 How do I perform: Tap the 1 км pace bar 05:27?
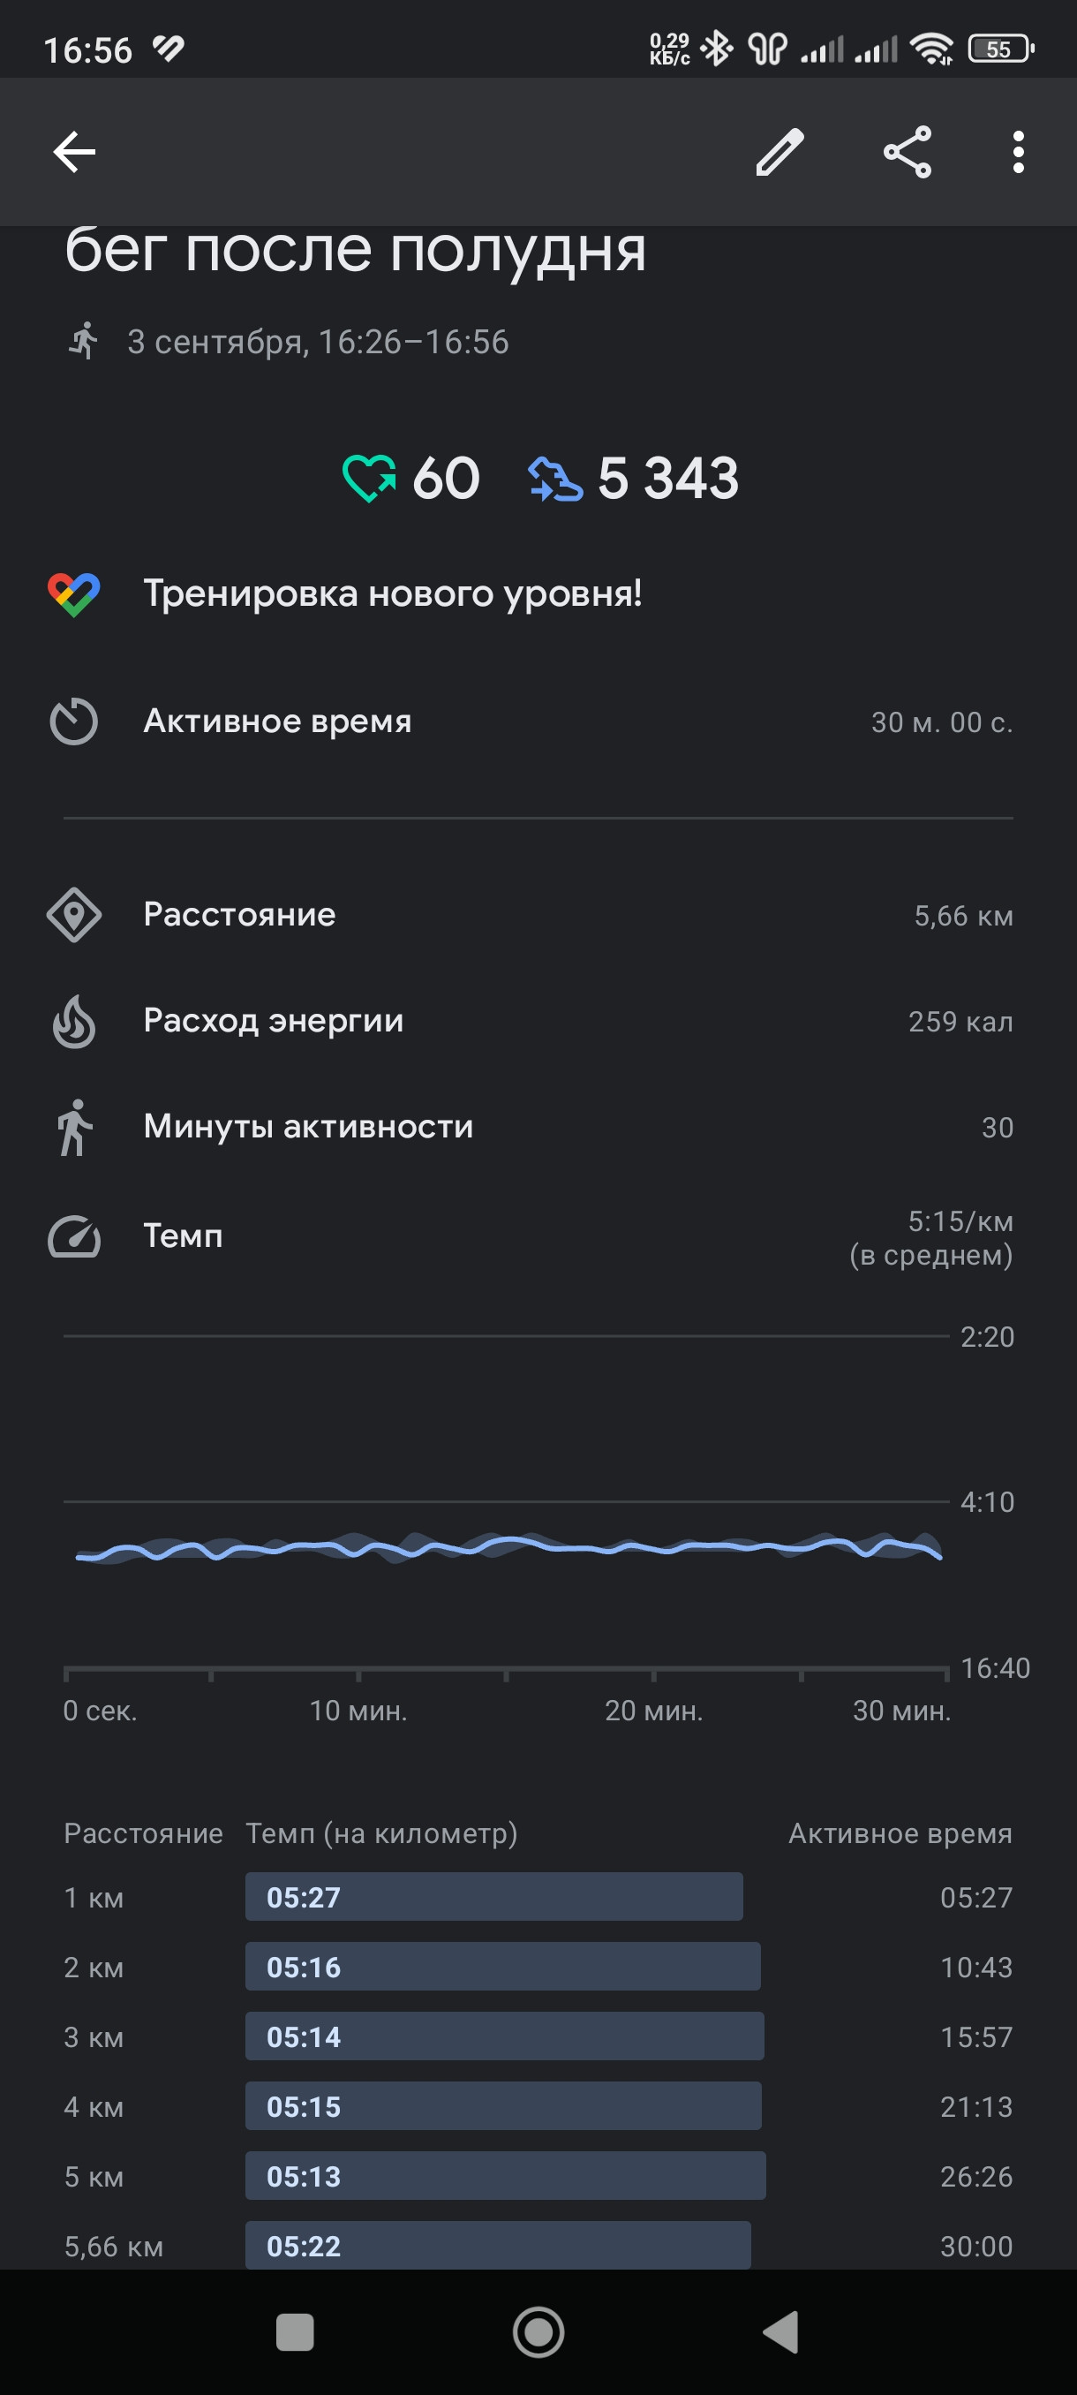click(493, 1897)
